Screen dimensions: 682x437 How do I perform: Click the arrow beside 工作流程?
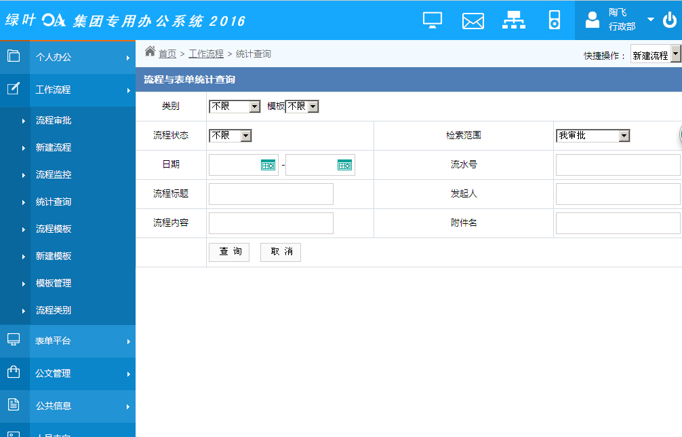click(x=128, y=90)
